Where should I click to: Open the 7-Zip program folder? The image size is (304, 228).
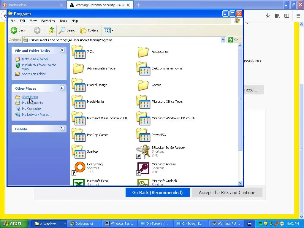pyautogui.click(x=78, y=52)
